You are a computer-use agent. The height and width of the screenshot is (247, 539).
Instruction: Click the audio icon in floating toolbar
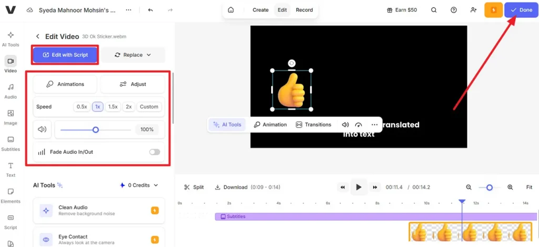coord(345,124)
